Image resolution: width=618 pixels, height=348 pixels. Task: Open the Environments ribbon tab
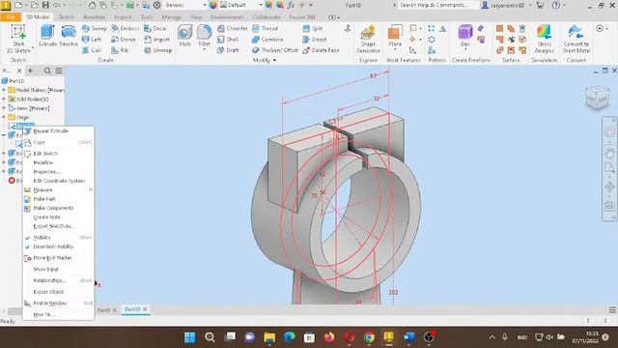227,17
